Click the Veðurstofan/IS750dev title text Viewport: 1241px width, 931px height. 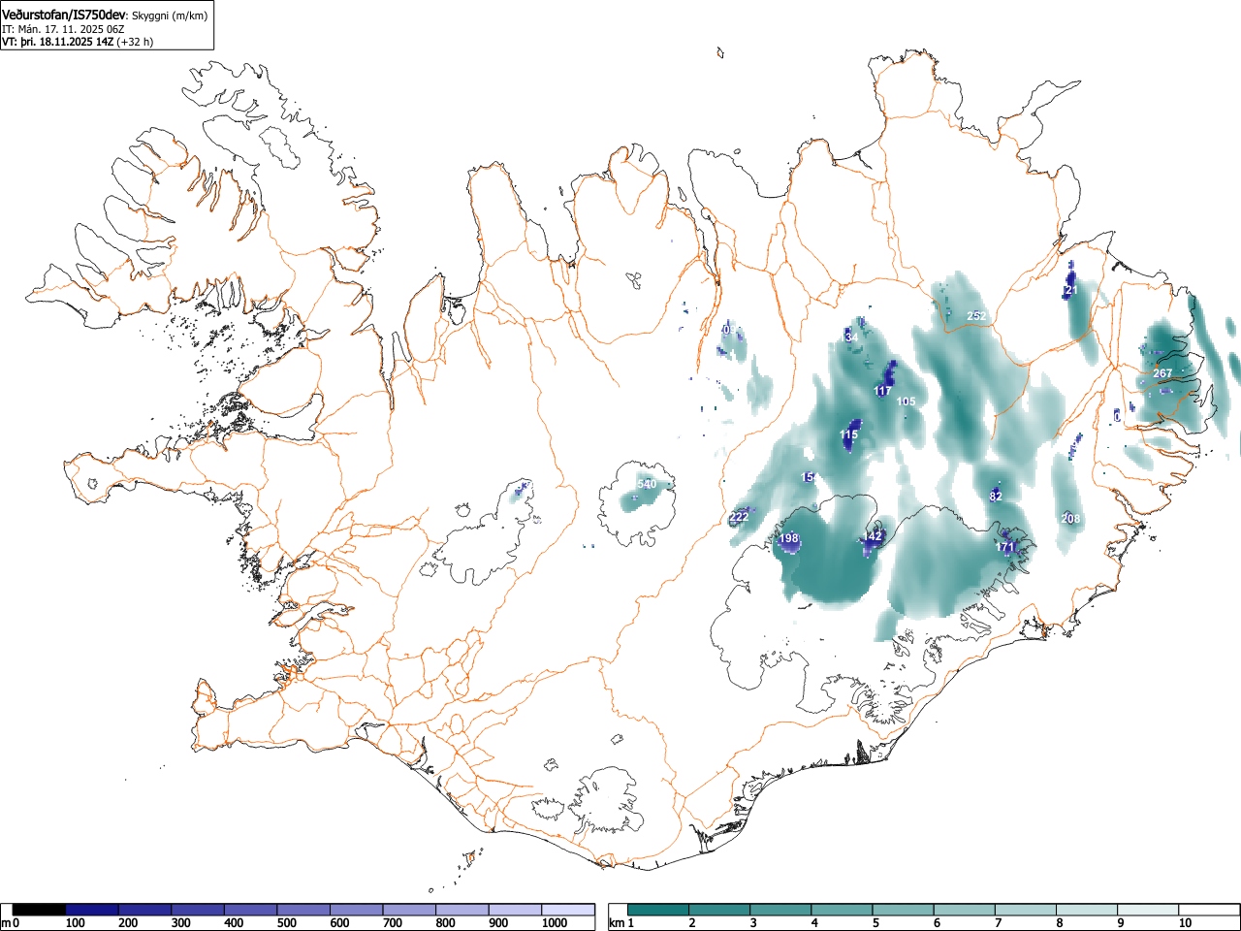point(65,15)
